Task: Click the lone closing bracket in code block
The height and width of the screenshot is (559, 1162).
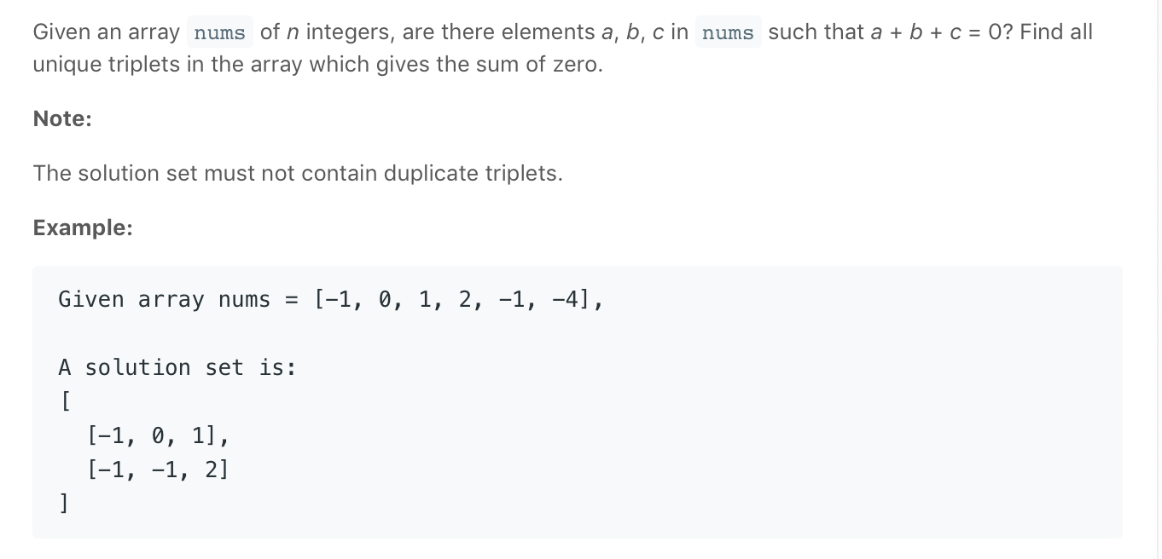Action: pyautogui.click(x=65, y=504)
